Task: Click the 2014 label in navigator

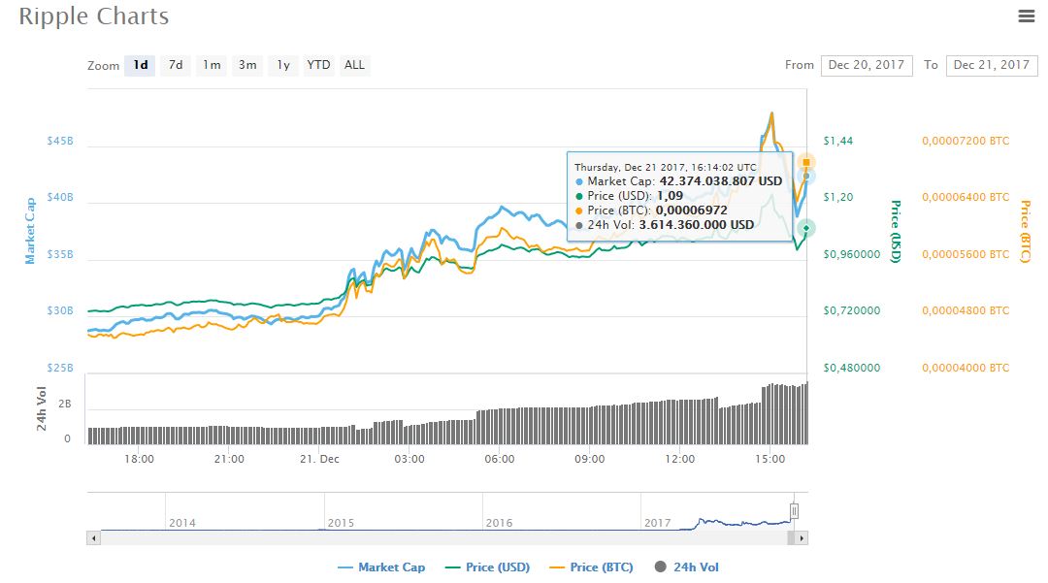Action: pyautogui.click(x=181, y=523)
